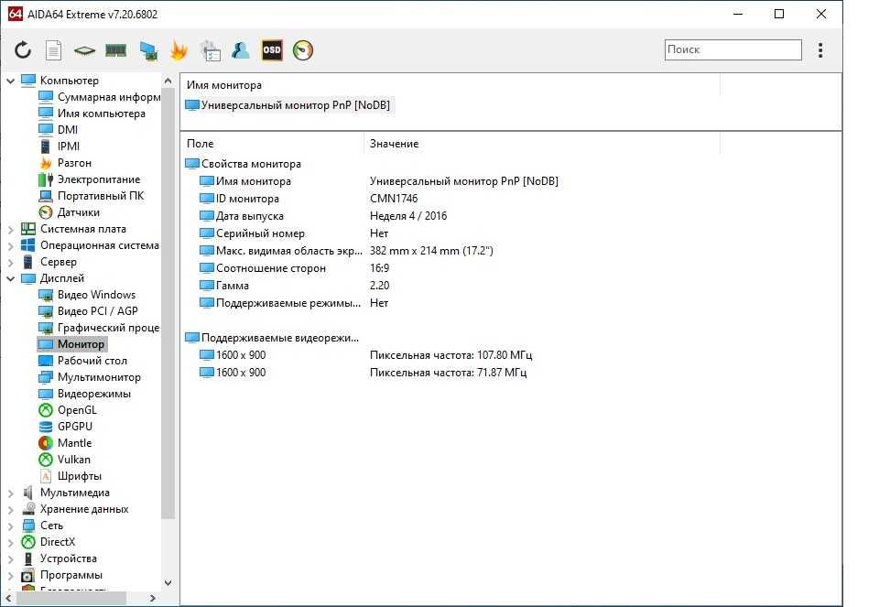The height and width of the screenshot is (607, 879).
Task: Expand the Устройства tree node
Action: 11,558
